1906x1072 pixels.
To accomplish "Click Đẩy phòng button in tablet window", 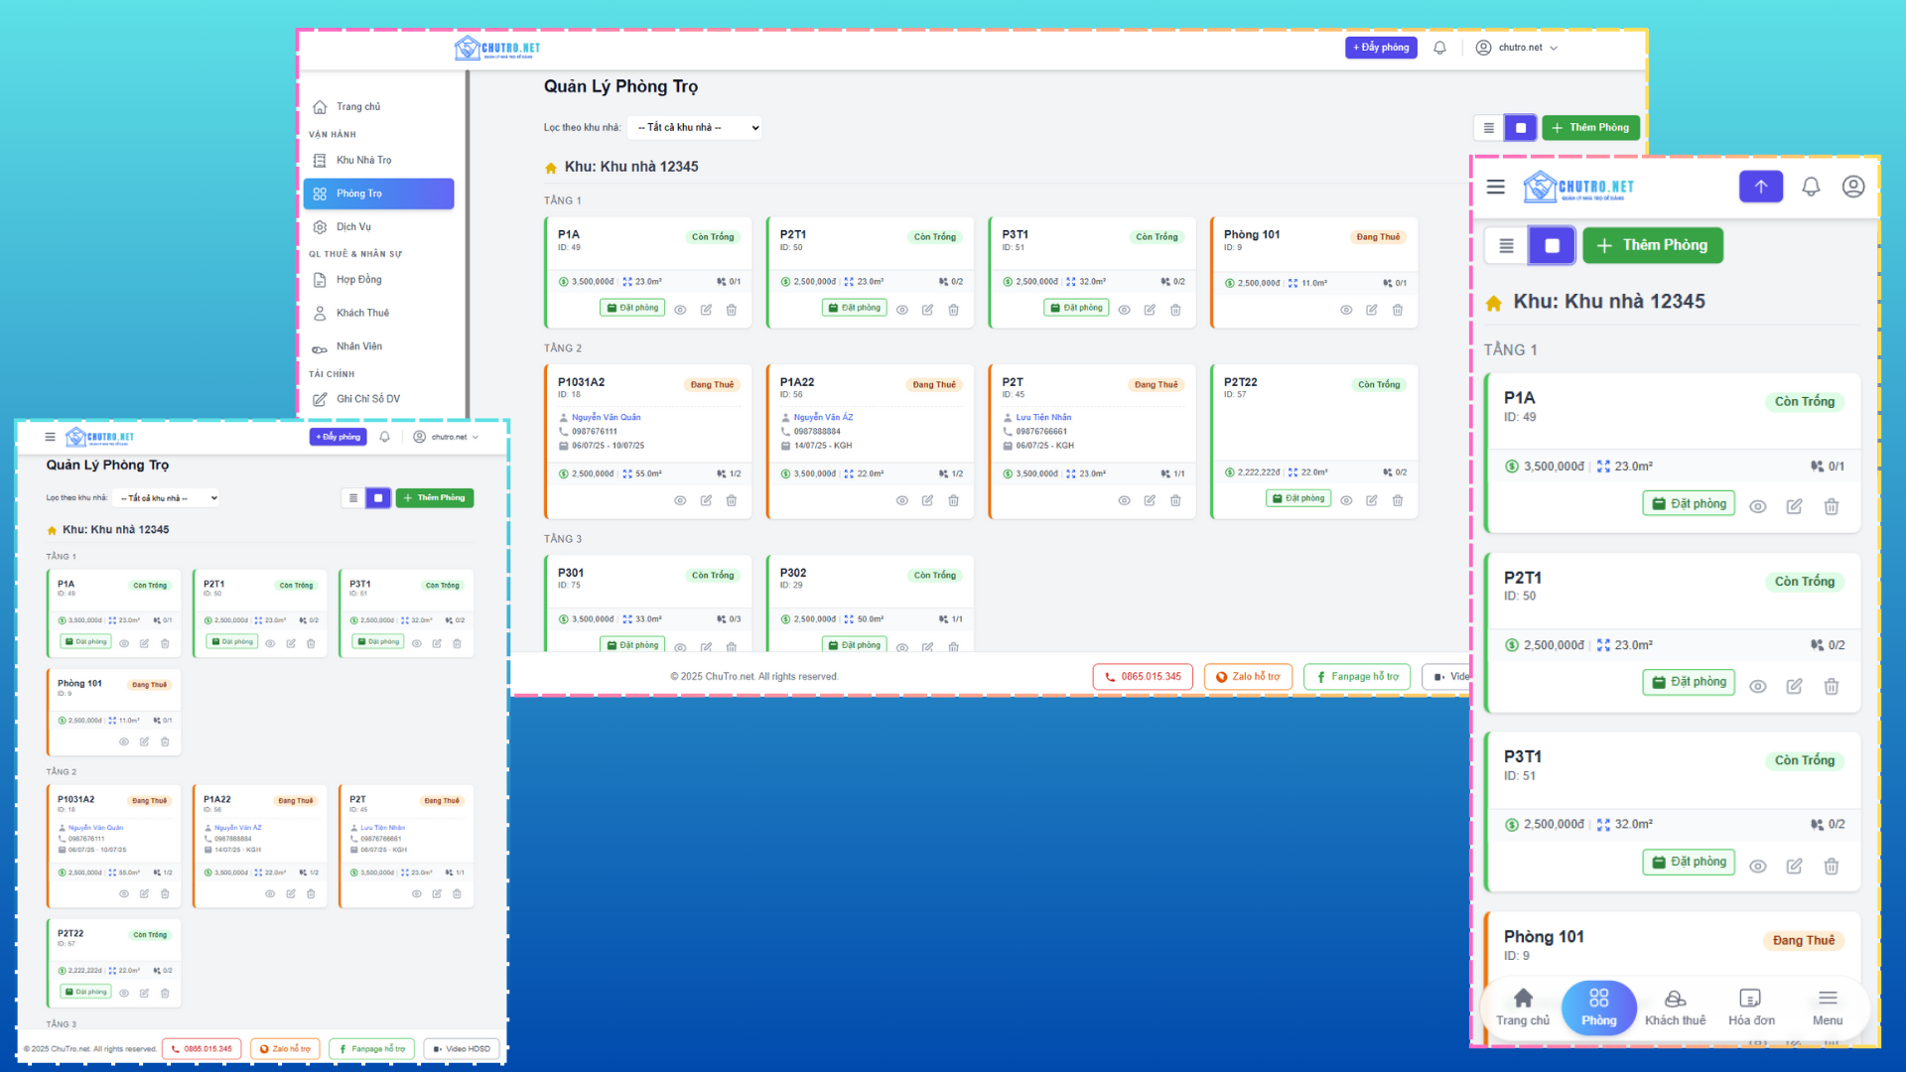I will click(x=339, y=437).
